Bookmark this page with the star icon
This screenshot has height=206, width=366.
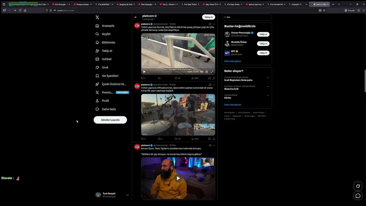pos(324,10)
